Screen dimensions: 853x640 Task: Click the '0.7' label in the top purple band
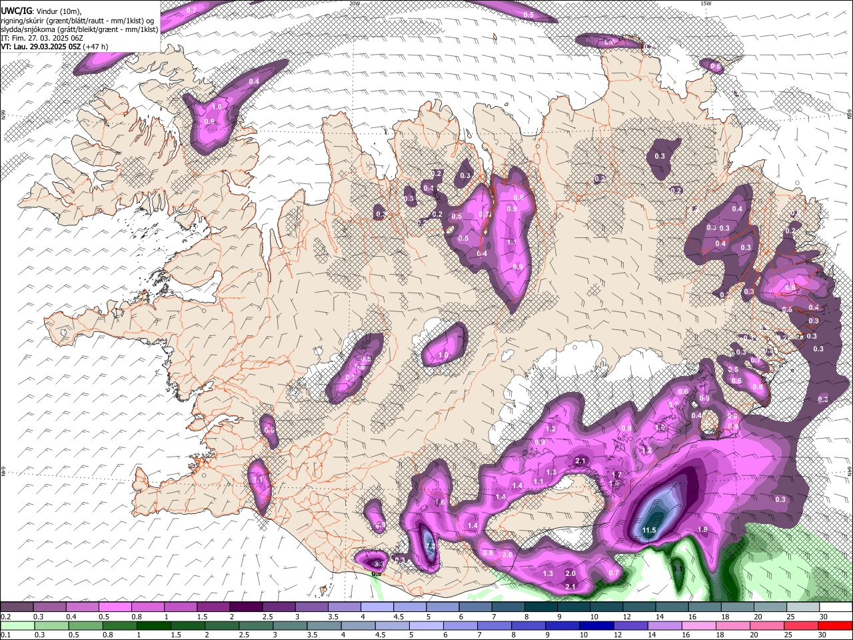point(191,10)
